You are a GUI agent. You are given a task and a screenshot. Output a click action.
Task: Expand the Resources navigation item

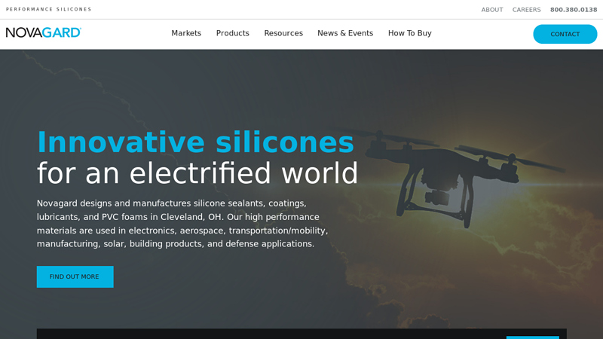click(x=283, y=33)
